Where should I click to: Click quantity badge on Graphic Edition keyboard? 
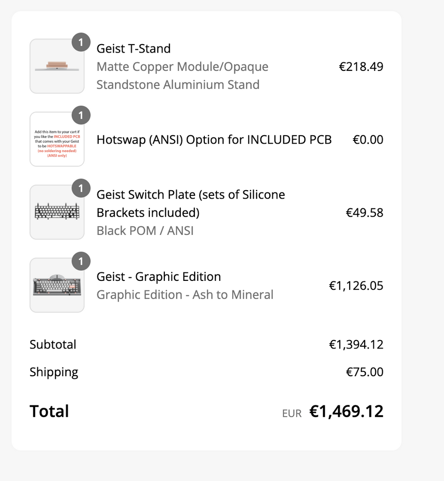(81, 262)
